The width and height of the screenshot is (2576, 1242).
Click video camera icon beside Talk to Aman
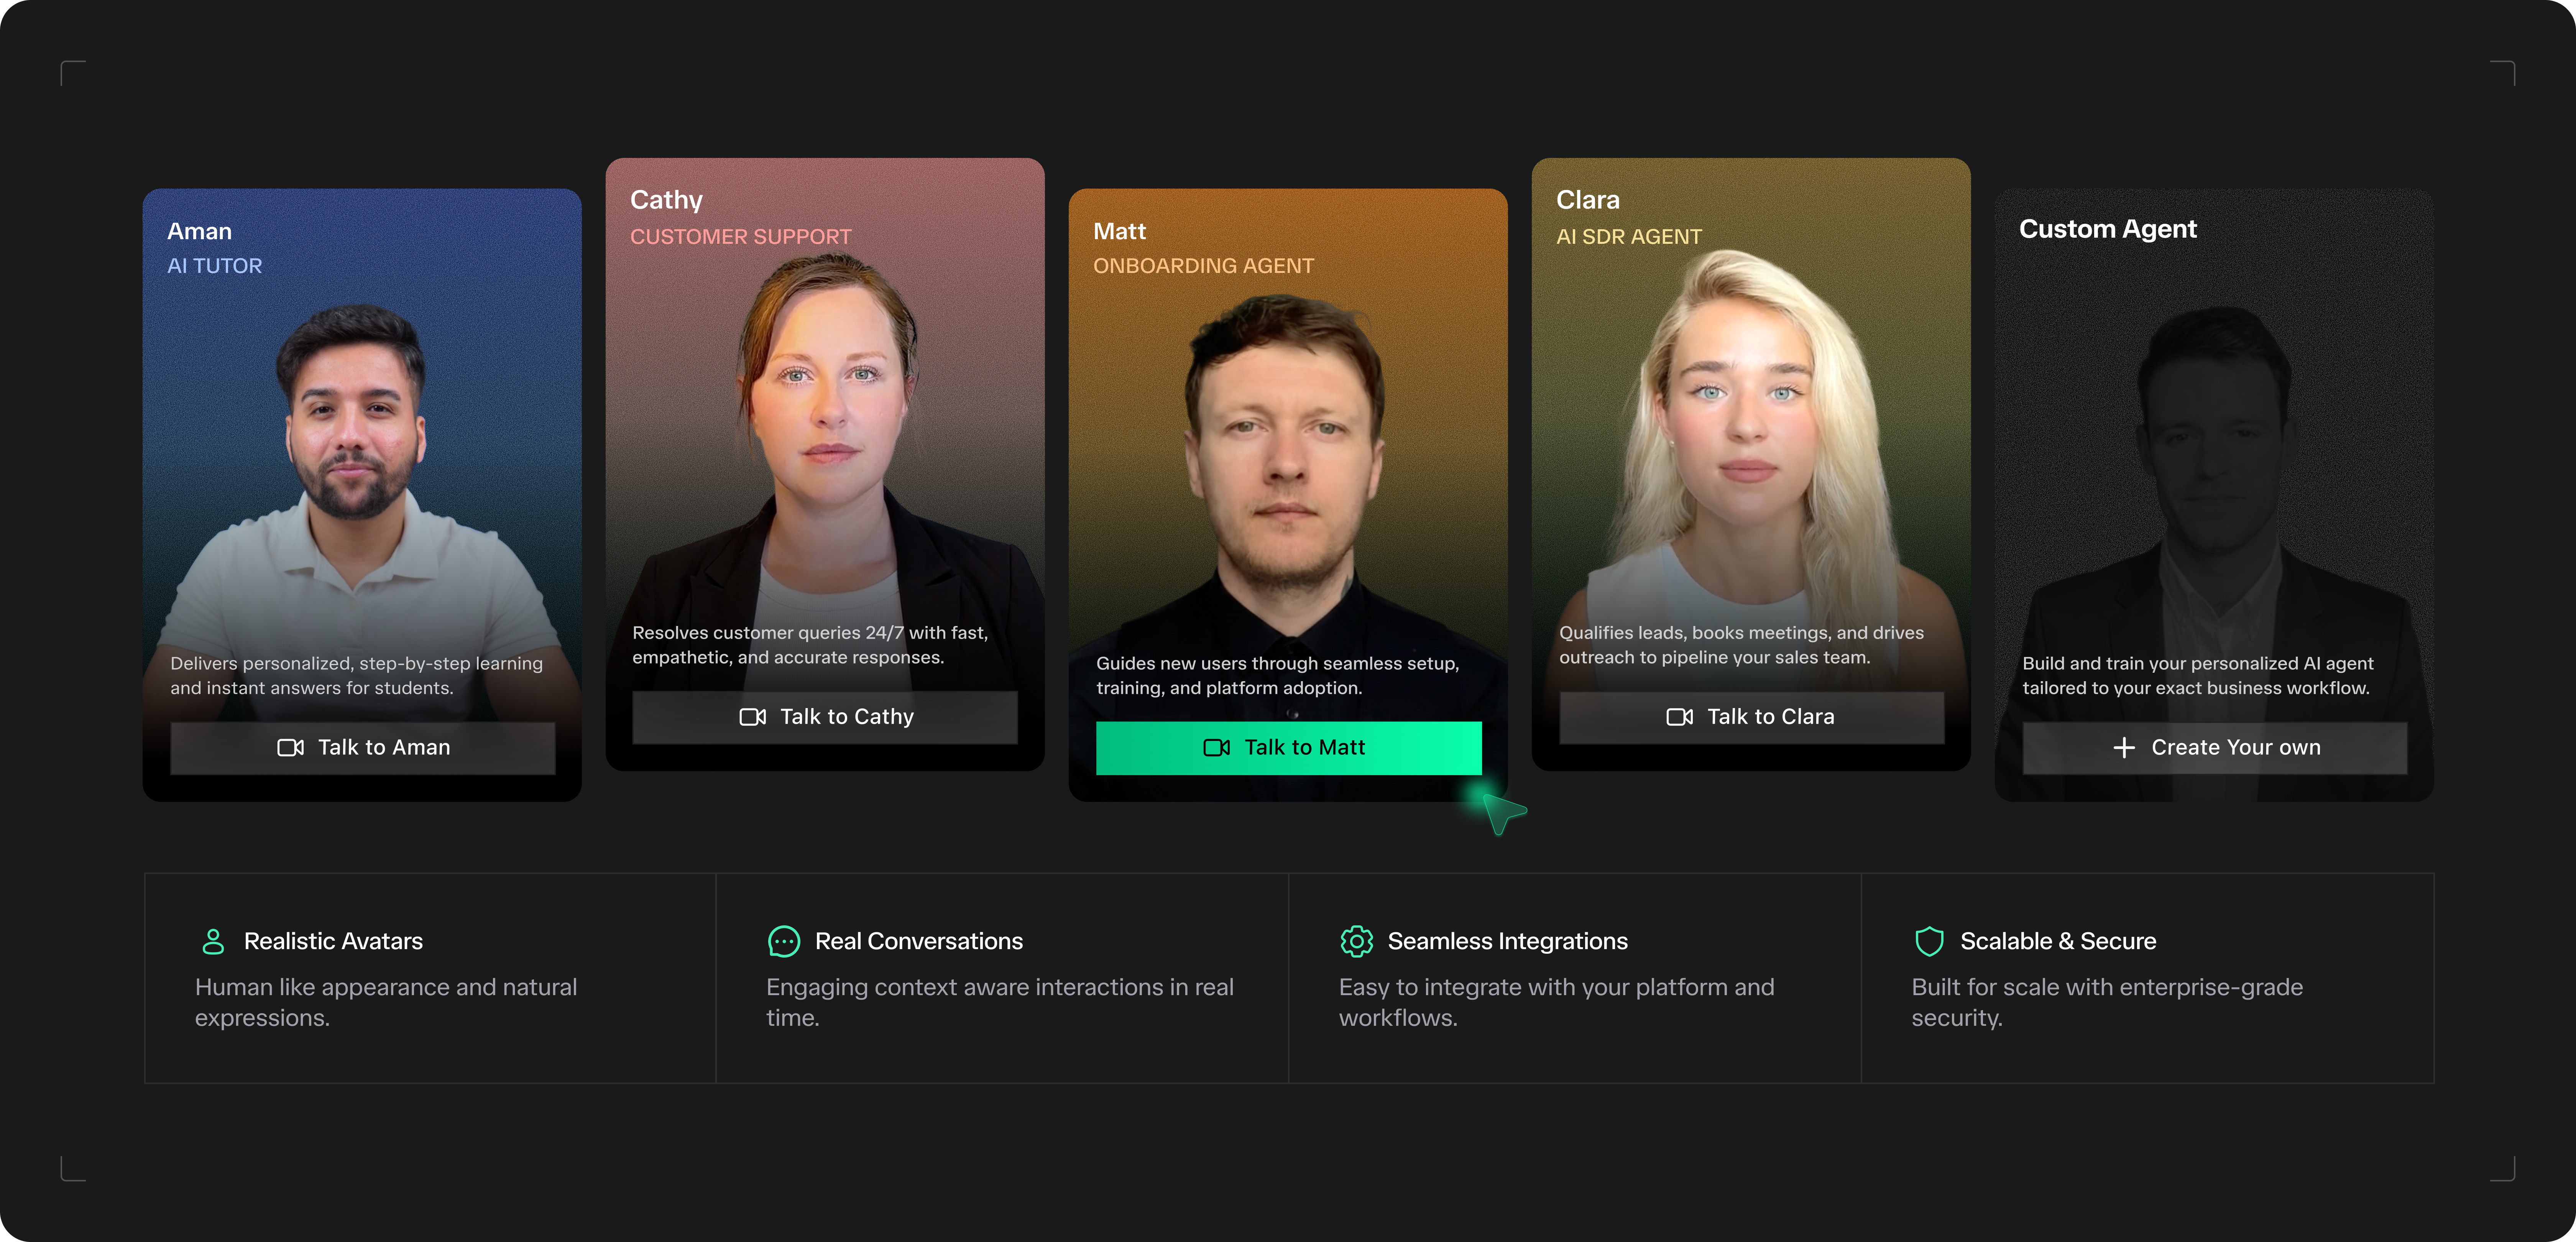(x=290, y=748)
